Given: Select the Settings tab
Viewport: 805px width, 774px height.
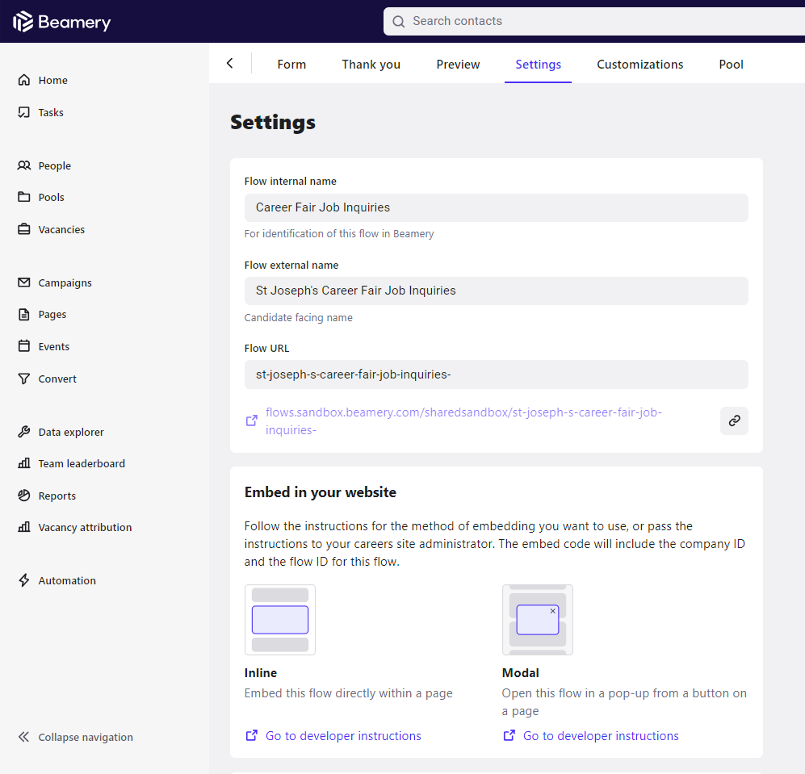Looking at the screenshot, I should (x=538, y=65).
